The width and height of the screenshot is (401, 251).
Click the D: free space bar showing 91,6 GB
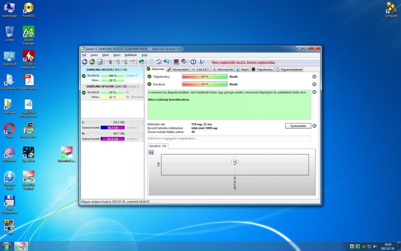(x=112, y=139)
